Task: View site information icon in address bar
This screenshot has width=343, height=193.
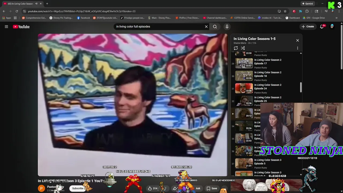Action: tap(24, 11)
